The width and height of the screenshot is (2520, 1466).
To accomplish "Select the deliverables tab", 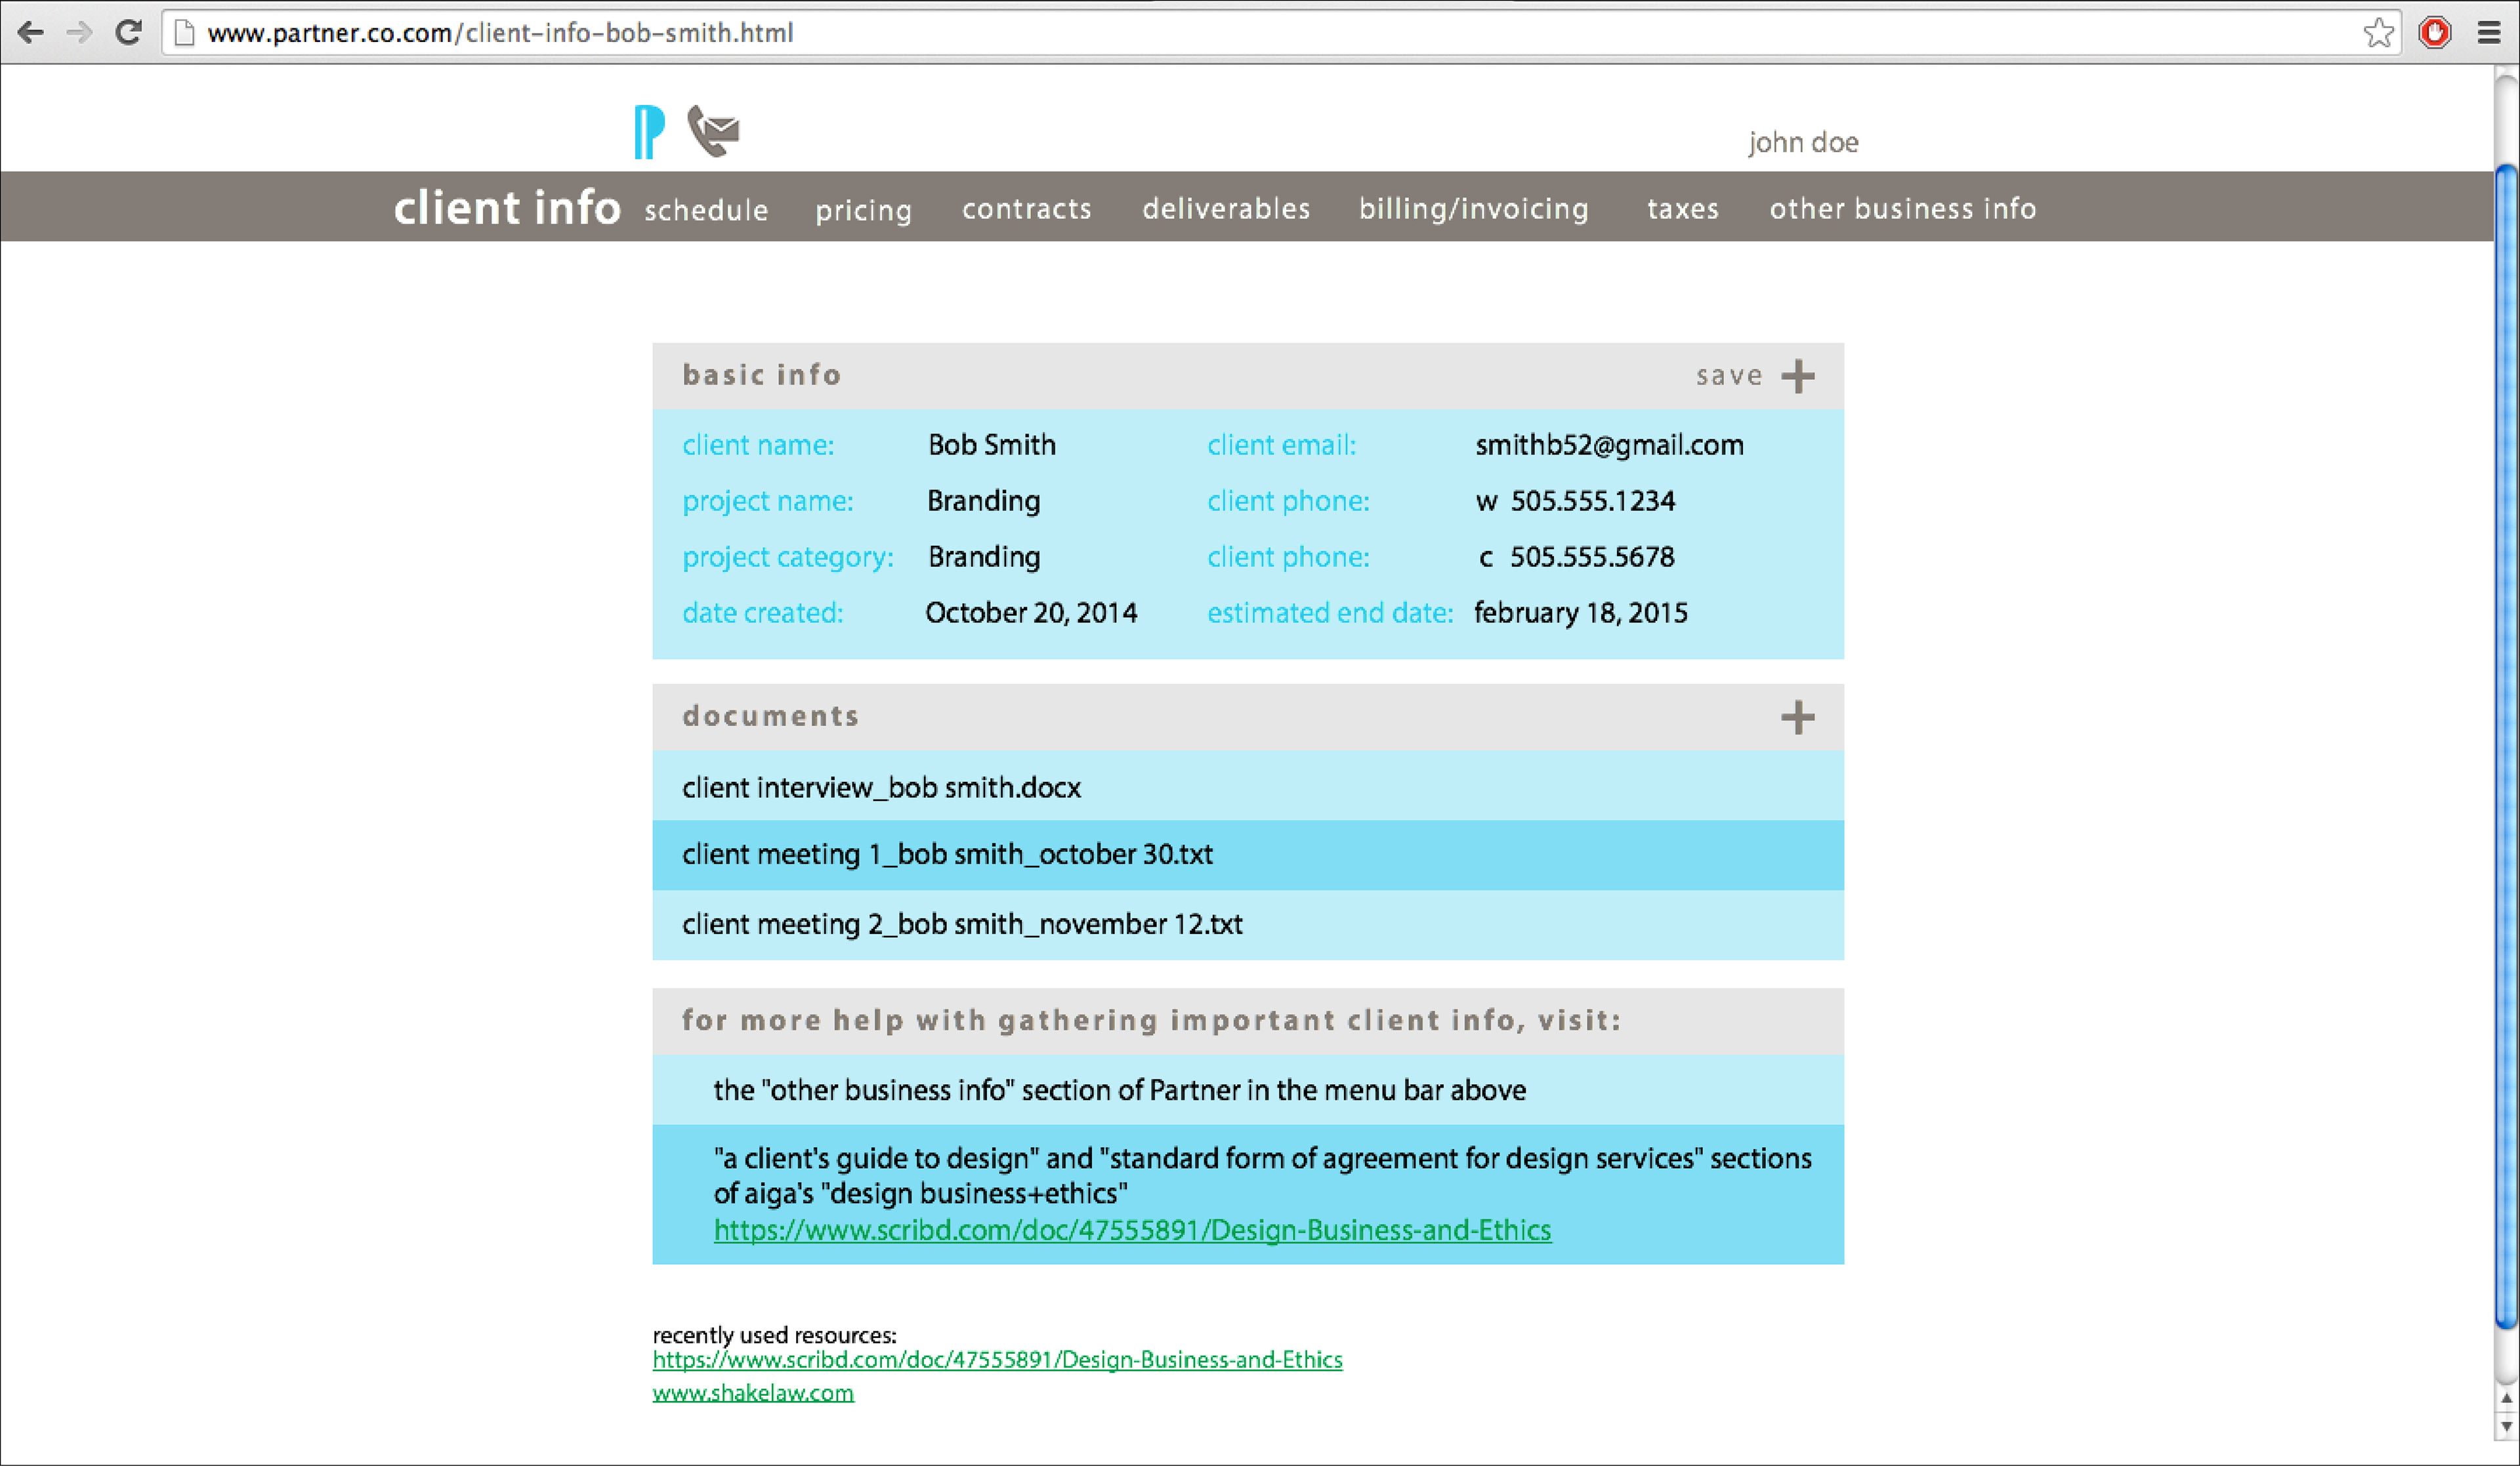I will tap(1226, 209).
